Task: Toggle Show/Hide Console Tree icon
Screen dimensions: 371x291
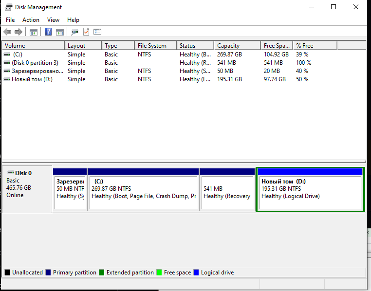Action: (x=34, y=32)
